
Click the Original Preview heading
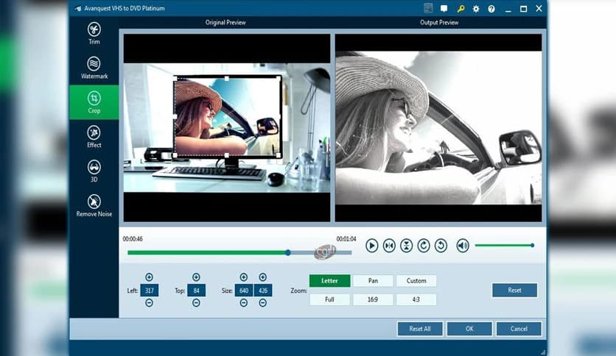pyautogui.click(x=225, y=22)
